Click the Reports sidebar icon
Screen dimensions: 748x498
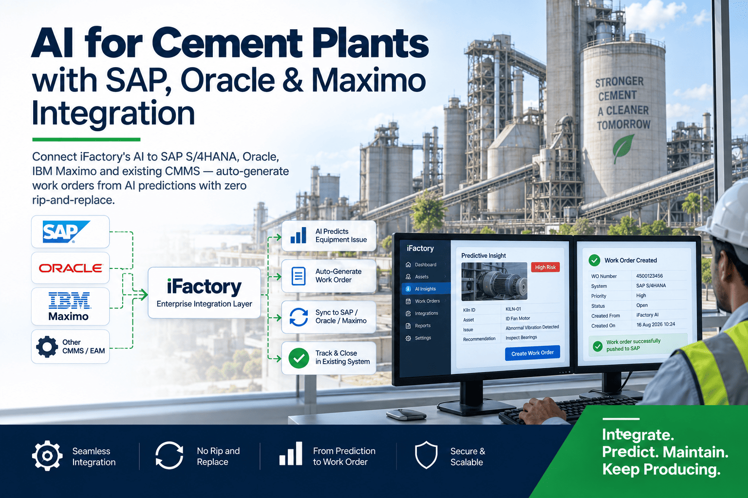click(x=408, y=326)
